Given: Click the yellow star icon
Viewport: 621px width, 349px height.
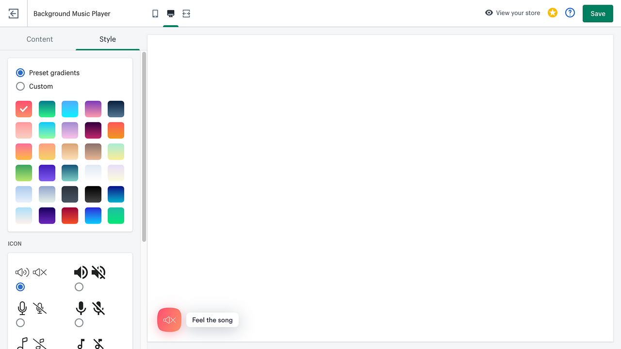Looking at the screenshot, I should pos(553,13).
